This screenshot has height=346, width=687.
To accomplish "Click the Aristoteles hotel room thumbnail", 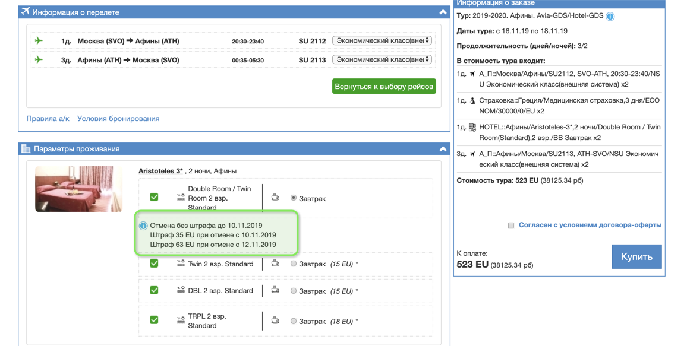I will click(78, 189).
